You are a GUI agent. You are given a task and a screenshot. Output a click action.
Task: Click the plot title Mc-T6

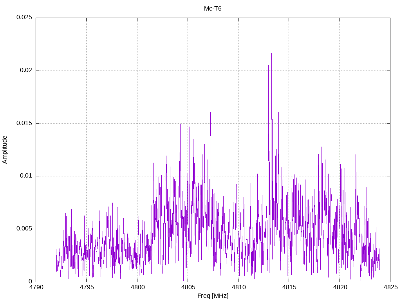pyautogui.click(x=213, y=9)
